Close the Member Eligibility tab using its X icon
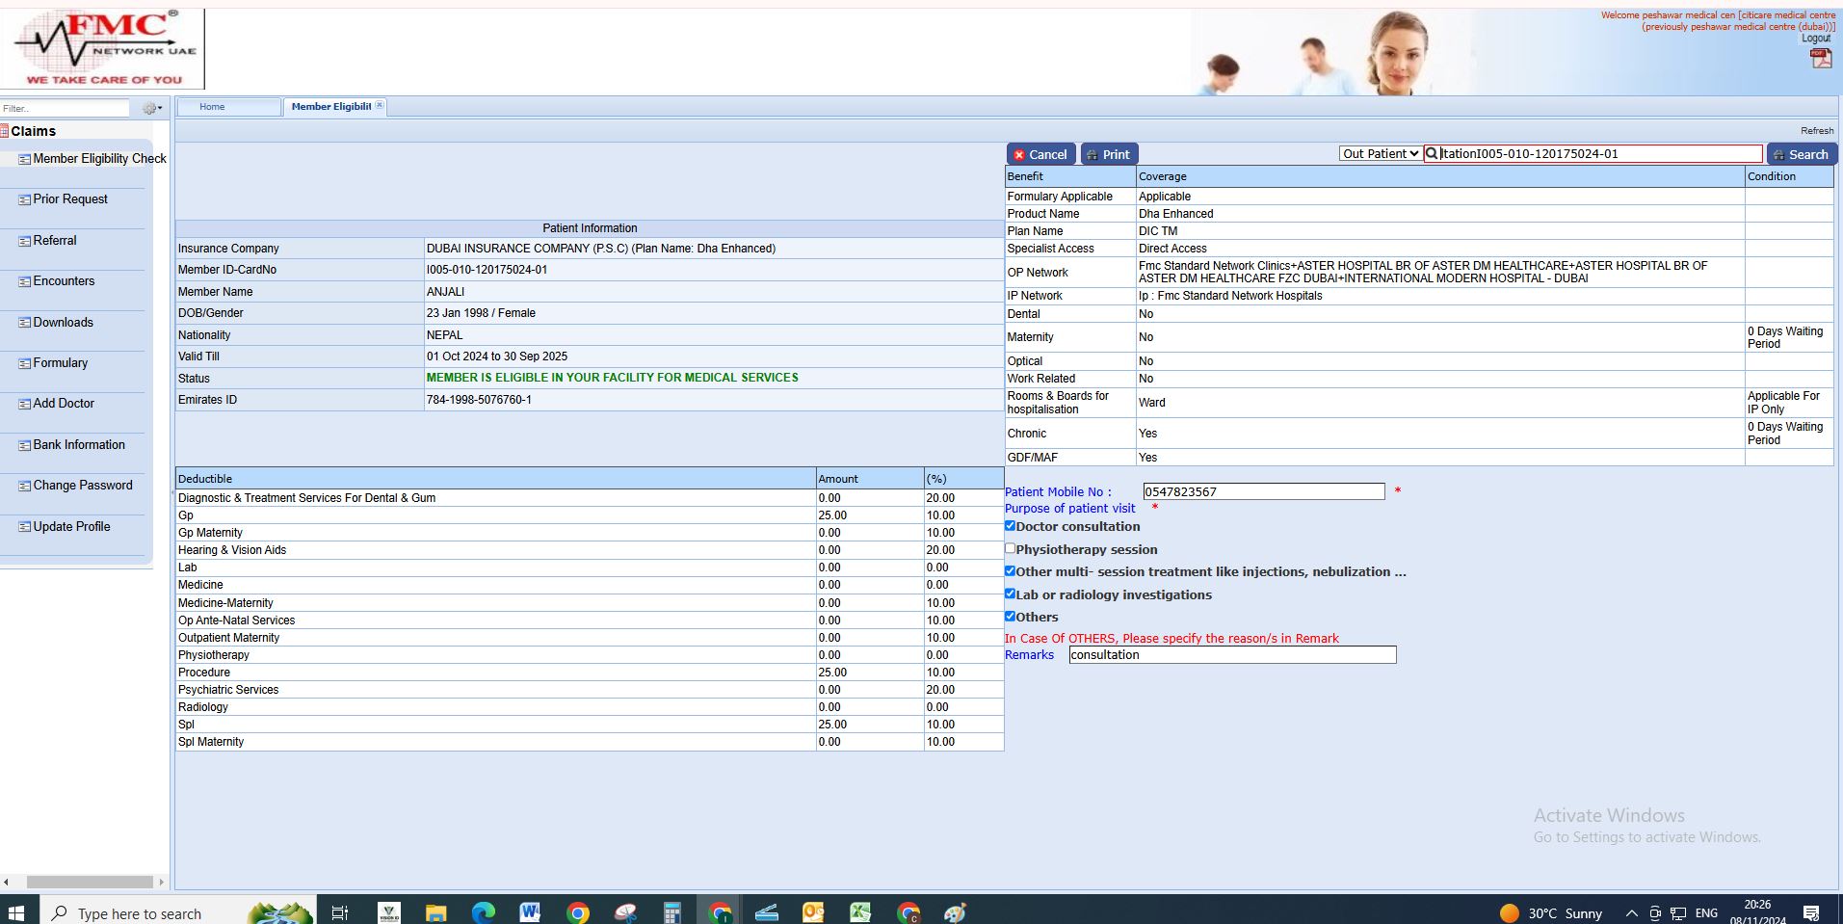 (380, 106)
